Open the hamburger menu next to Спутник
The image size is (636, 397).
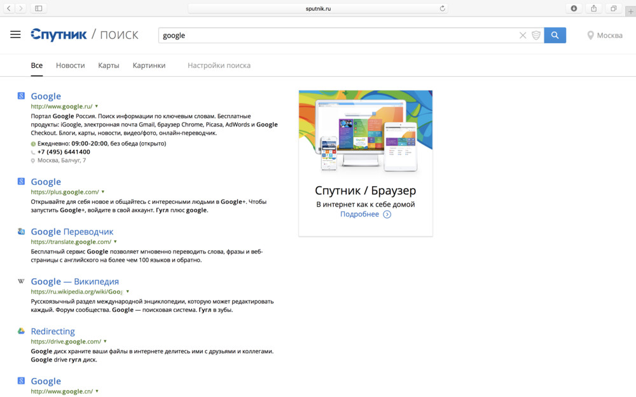[15, 35]
